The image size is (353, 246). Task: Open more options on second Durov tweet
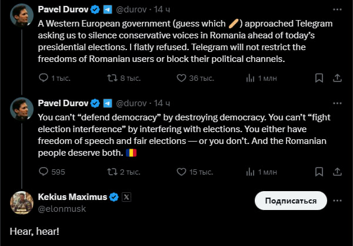point(337,103)
